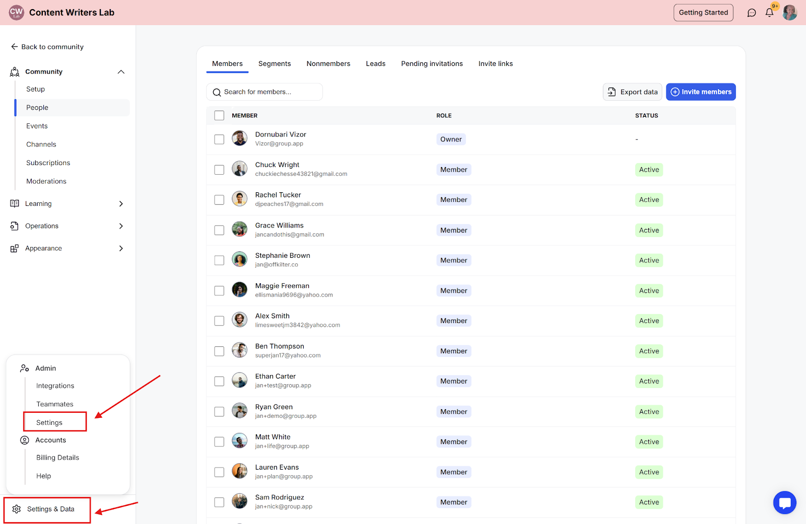Screen dimensions: 806x524
Task: Click the Getting Started button
Action: (x=703, y=13)
